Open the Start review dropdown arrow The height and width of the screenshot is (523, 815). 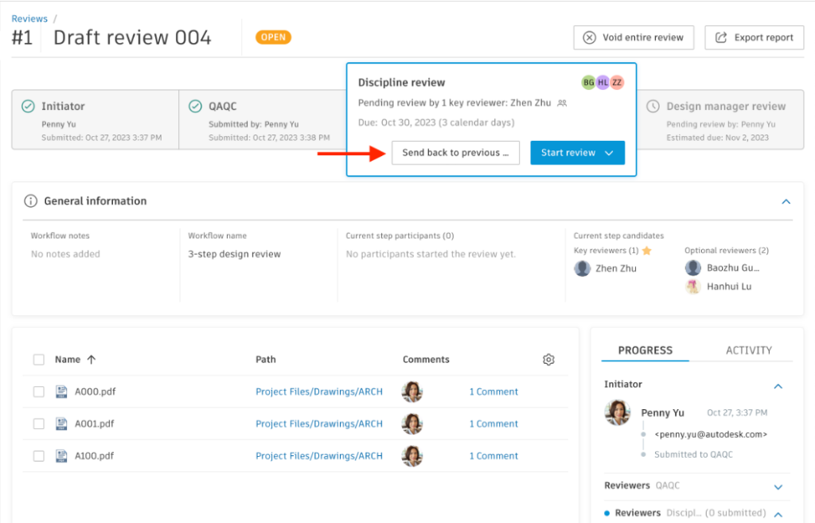[609, 153]
